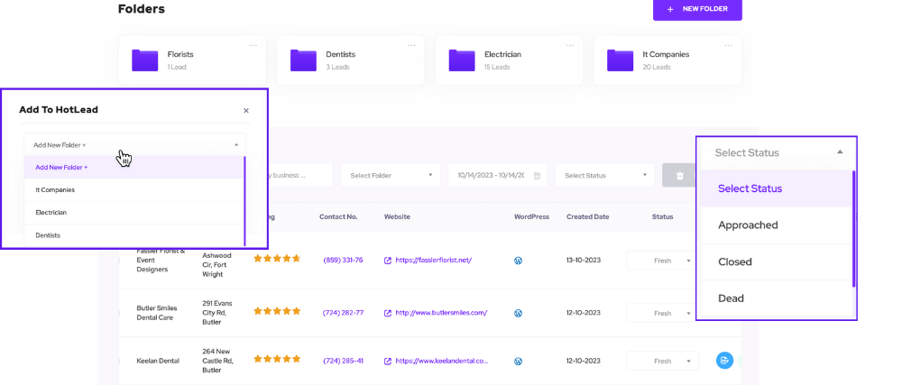Click the calendar icon in date range field
This screenshot has width=902, height=385.
pos(538,176)
